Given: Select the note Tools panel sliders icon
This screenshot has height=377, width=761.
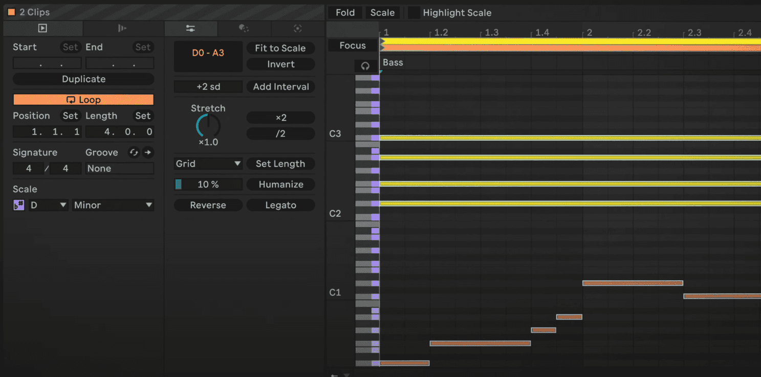Looking at the screenshot, I should point(191,28).
